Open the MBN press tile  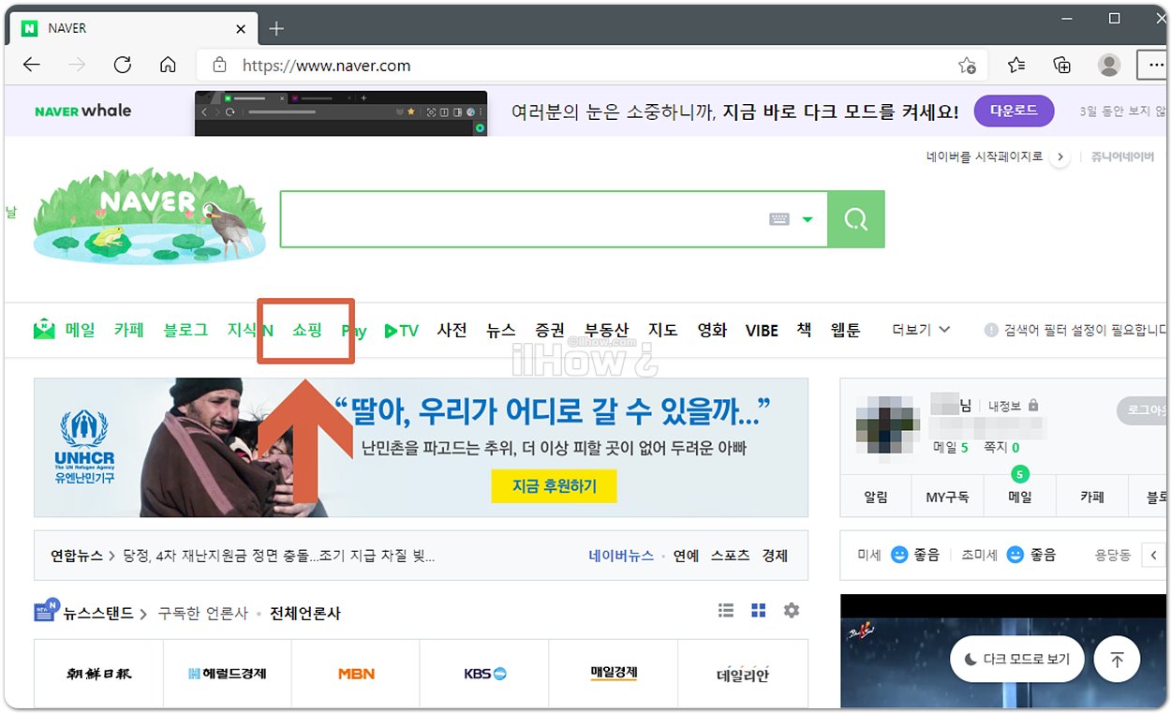[356, 674]
